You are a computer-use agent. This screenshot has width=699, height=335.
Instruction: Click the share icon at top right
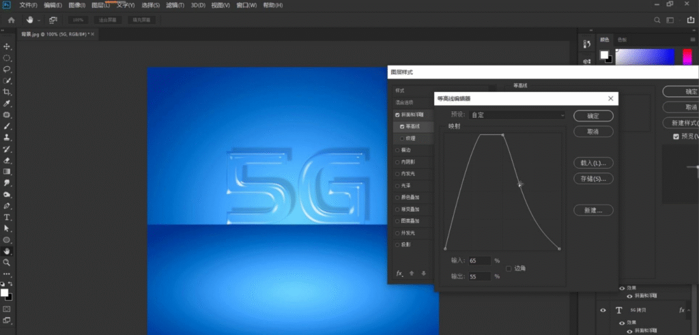coord(691,20)
